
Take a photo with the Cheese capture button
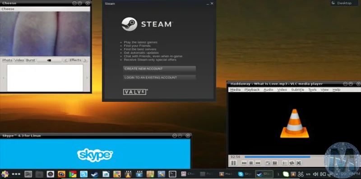(x=49, y=60)
